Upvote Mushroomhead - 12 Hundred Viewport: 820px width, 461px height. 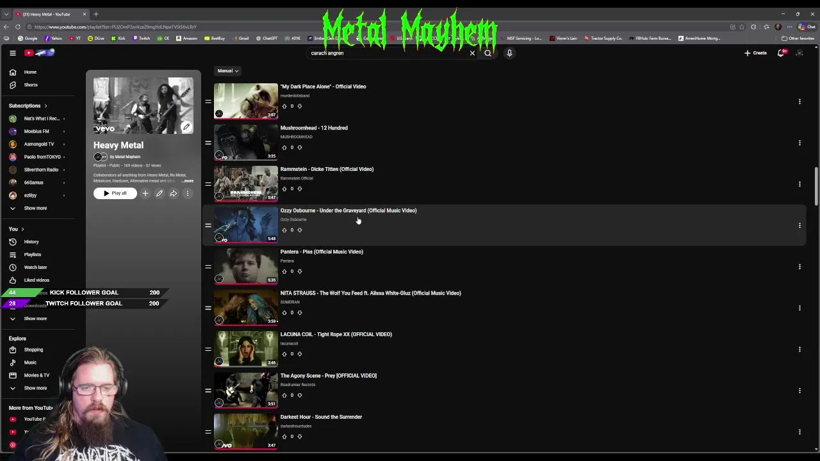[284, 147]
